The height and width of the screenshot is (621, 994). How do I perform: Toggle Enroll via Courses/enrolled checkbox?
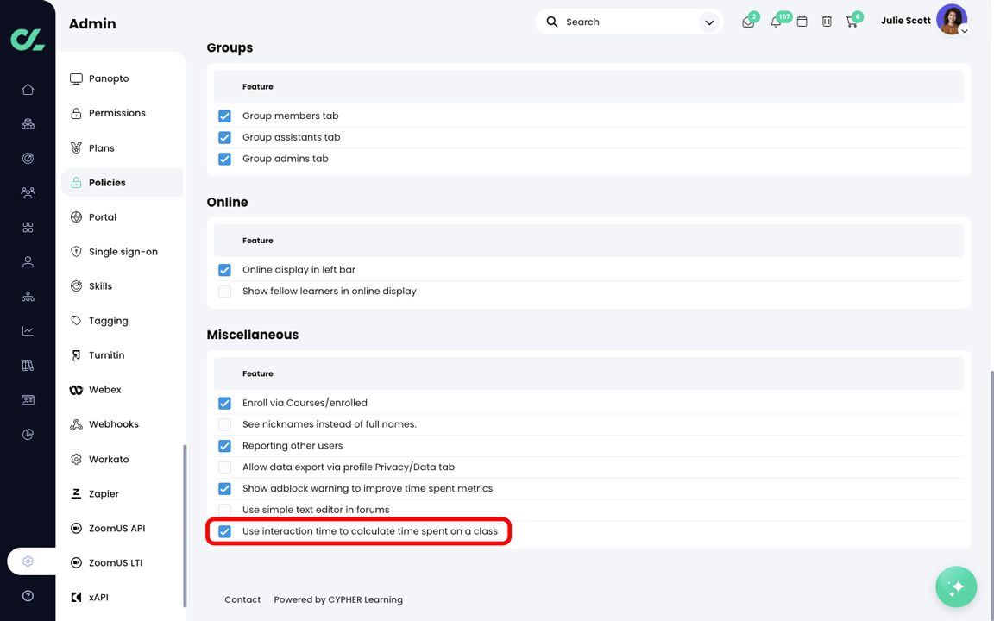point(224,403)
